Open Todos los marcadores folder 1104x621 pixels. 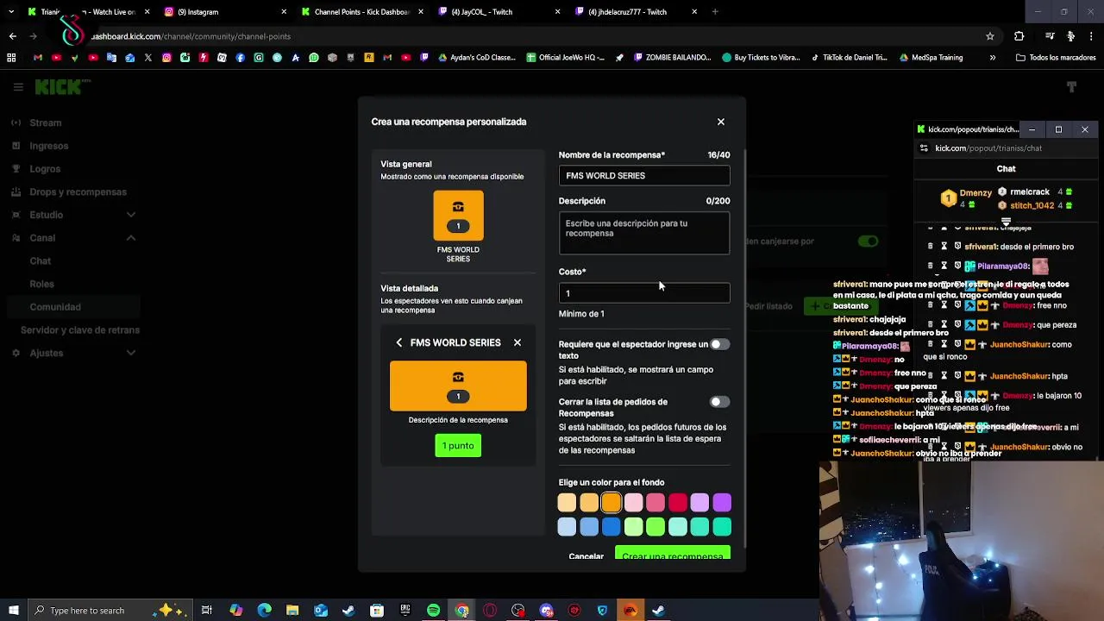(x=1056, y=58)
